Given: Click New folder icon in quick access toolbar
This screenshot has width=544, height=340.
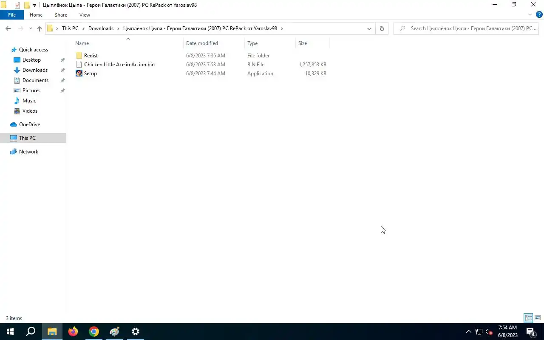Looking at the screenshot, I should (x=27, y=5).
